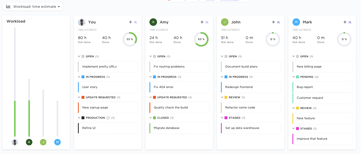This screenshot has height=154, width=361.
Task: Collapse the Pending group in Mark's column
Action: coord(294,77)
